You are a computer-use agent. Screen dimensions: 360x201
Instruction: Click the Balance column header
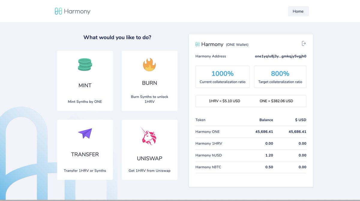point(266,120)
